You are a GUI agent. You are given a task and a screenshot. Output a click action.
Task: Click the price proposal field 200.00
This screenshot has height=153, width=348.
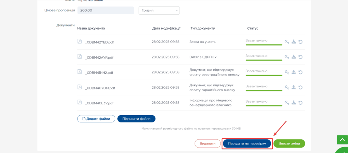[105, 11]
